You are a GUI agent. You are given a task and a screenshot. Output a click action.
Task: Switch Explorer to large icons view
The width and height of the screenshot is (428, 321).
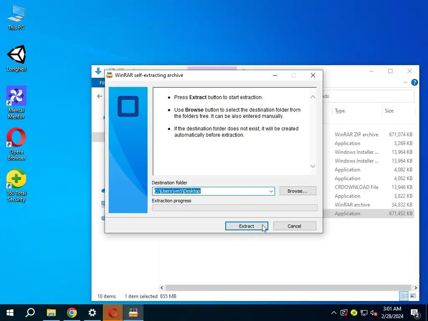413,296
